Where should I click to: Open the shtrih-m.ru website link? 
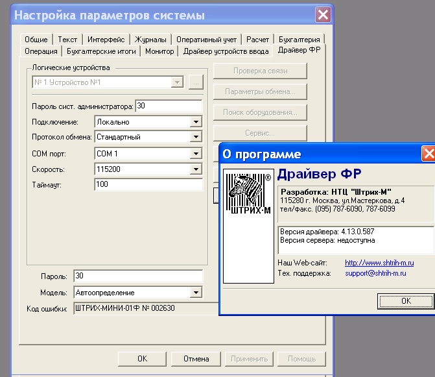[379, 263]
